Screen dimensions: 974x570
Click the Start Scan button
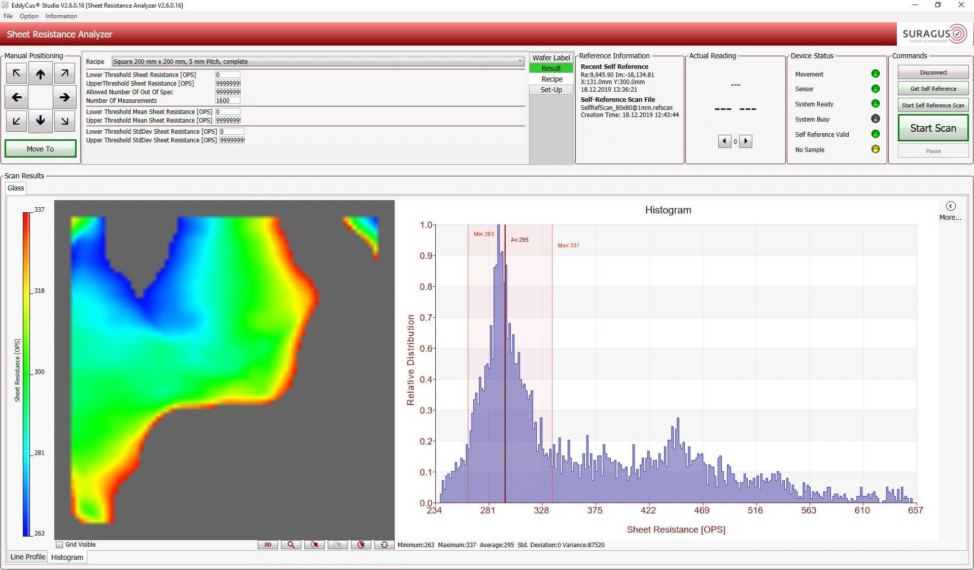(x=932, y=128)
